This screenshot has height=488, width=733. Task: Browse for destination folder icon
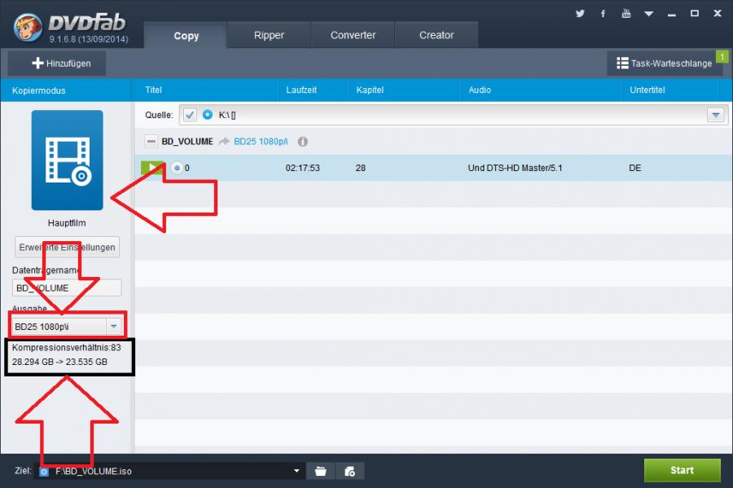321,471
